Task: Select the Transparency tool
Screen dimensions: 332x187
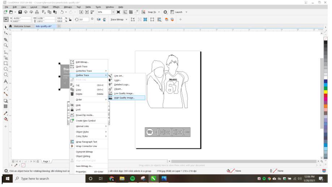Action: [x=6, y=106]
